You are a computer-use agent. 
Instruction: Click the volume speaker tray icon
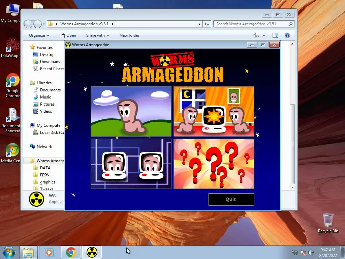click(311, 253)
